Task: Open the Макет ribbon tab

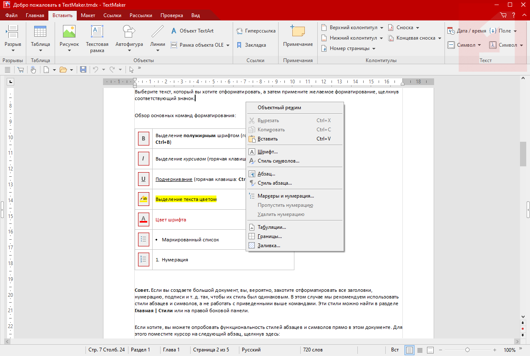Action: tap(88, 15)
